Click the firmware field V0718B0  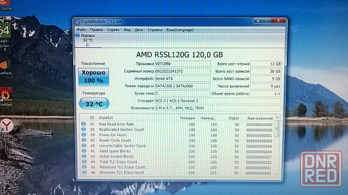point(182,64)
